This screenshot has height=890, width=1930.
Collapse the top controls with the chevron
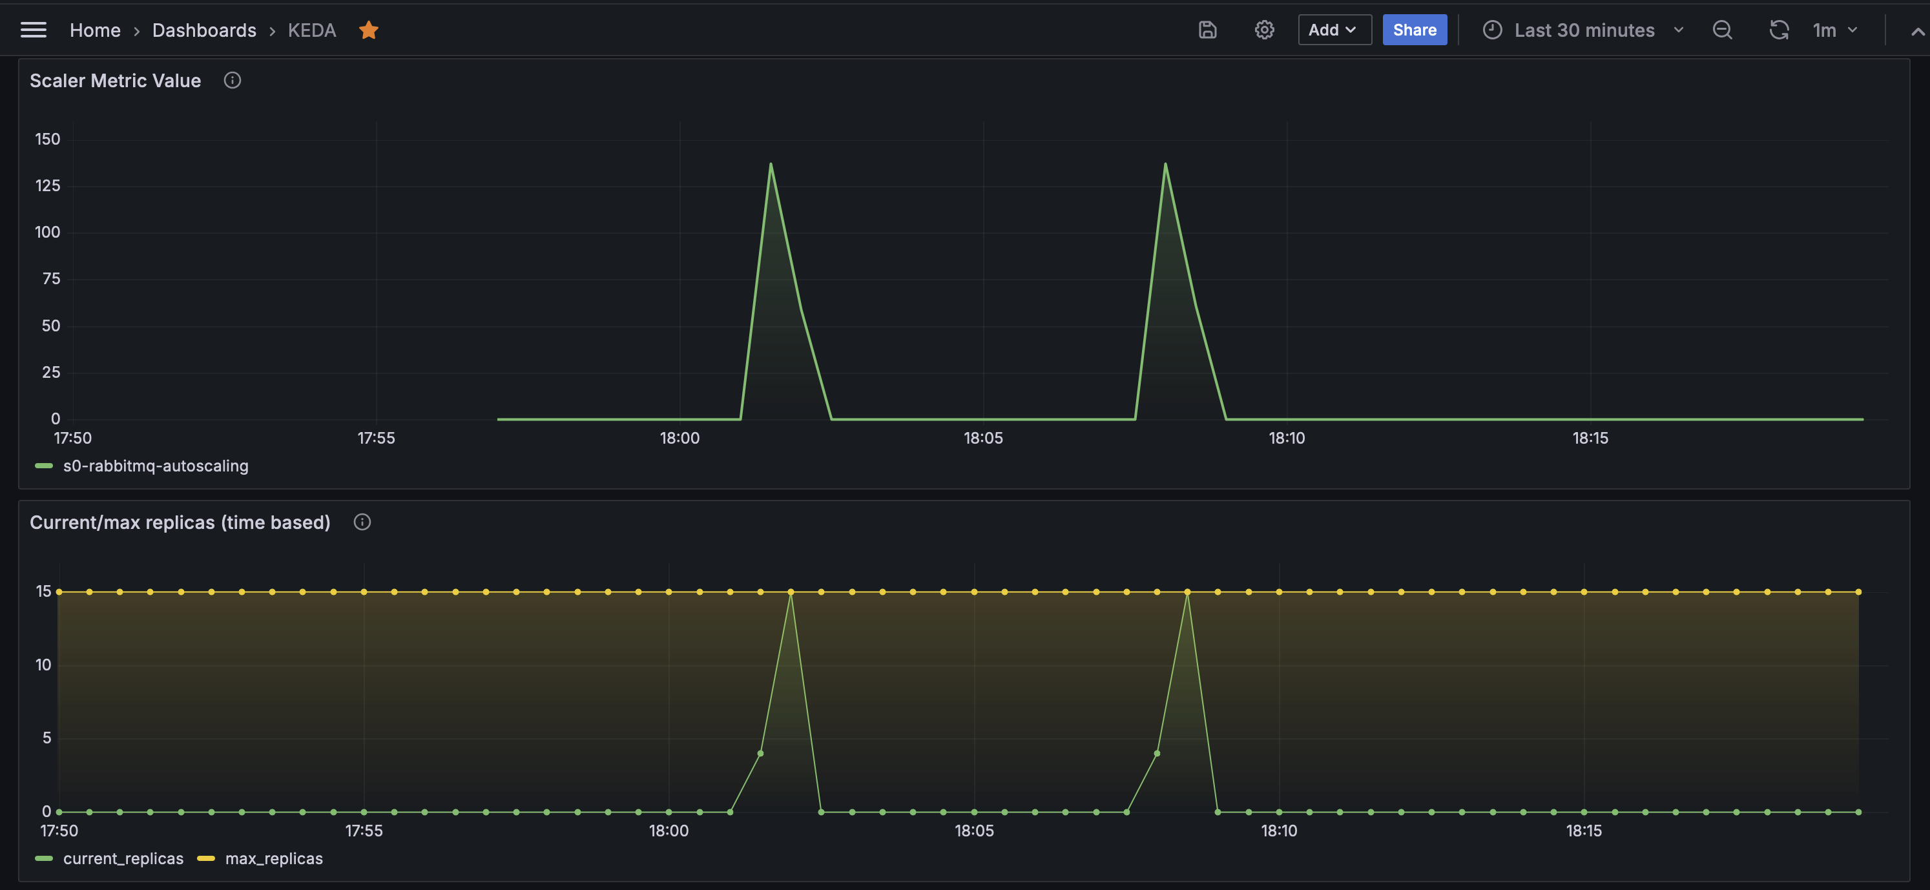[x=1916, y=30]
